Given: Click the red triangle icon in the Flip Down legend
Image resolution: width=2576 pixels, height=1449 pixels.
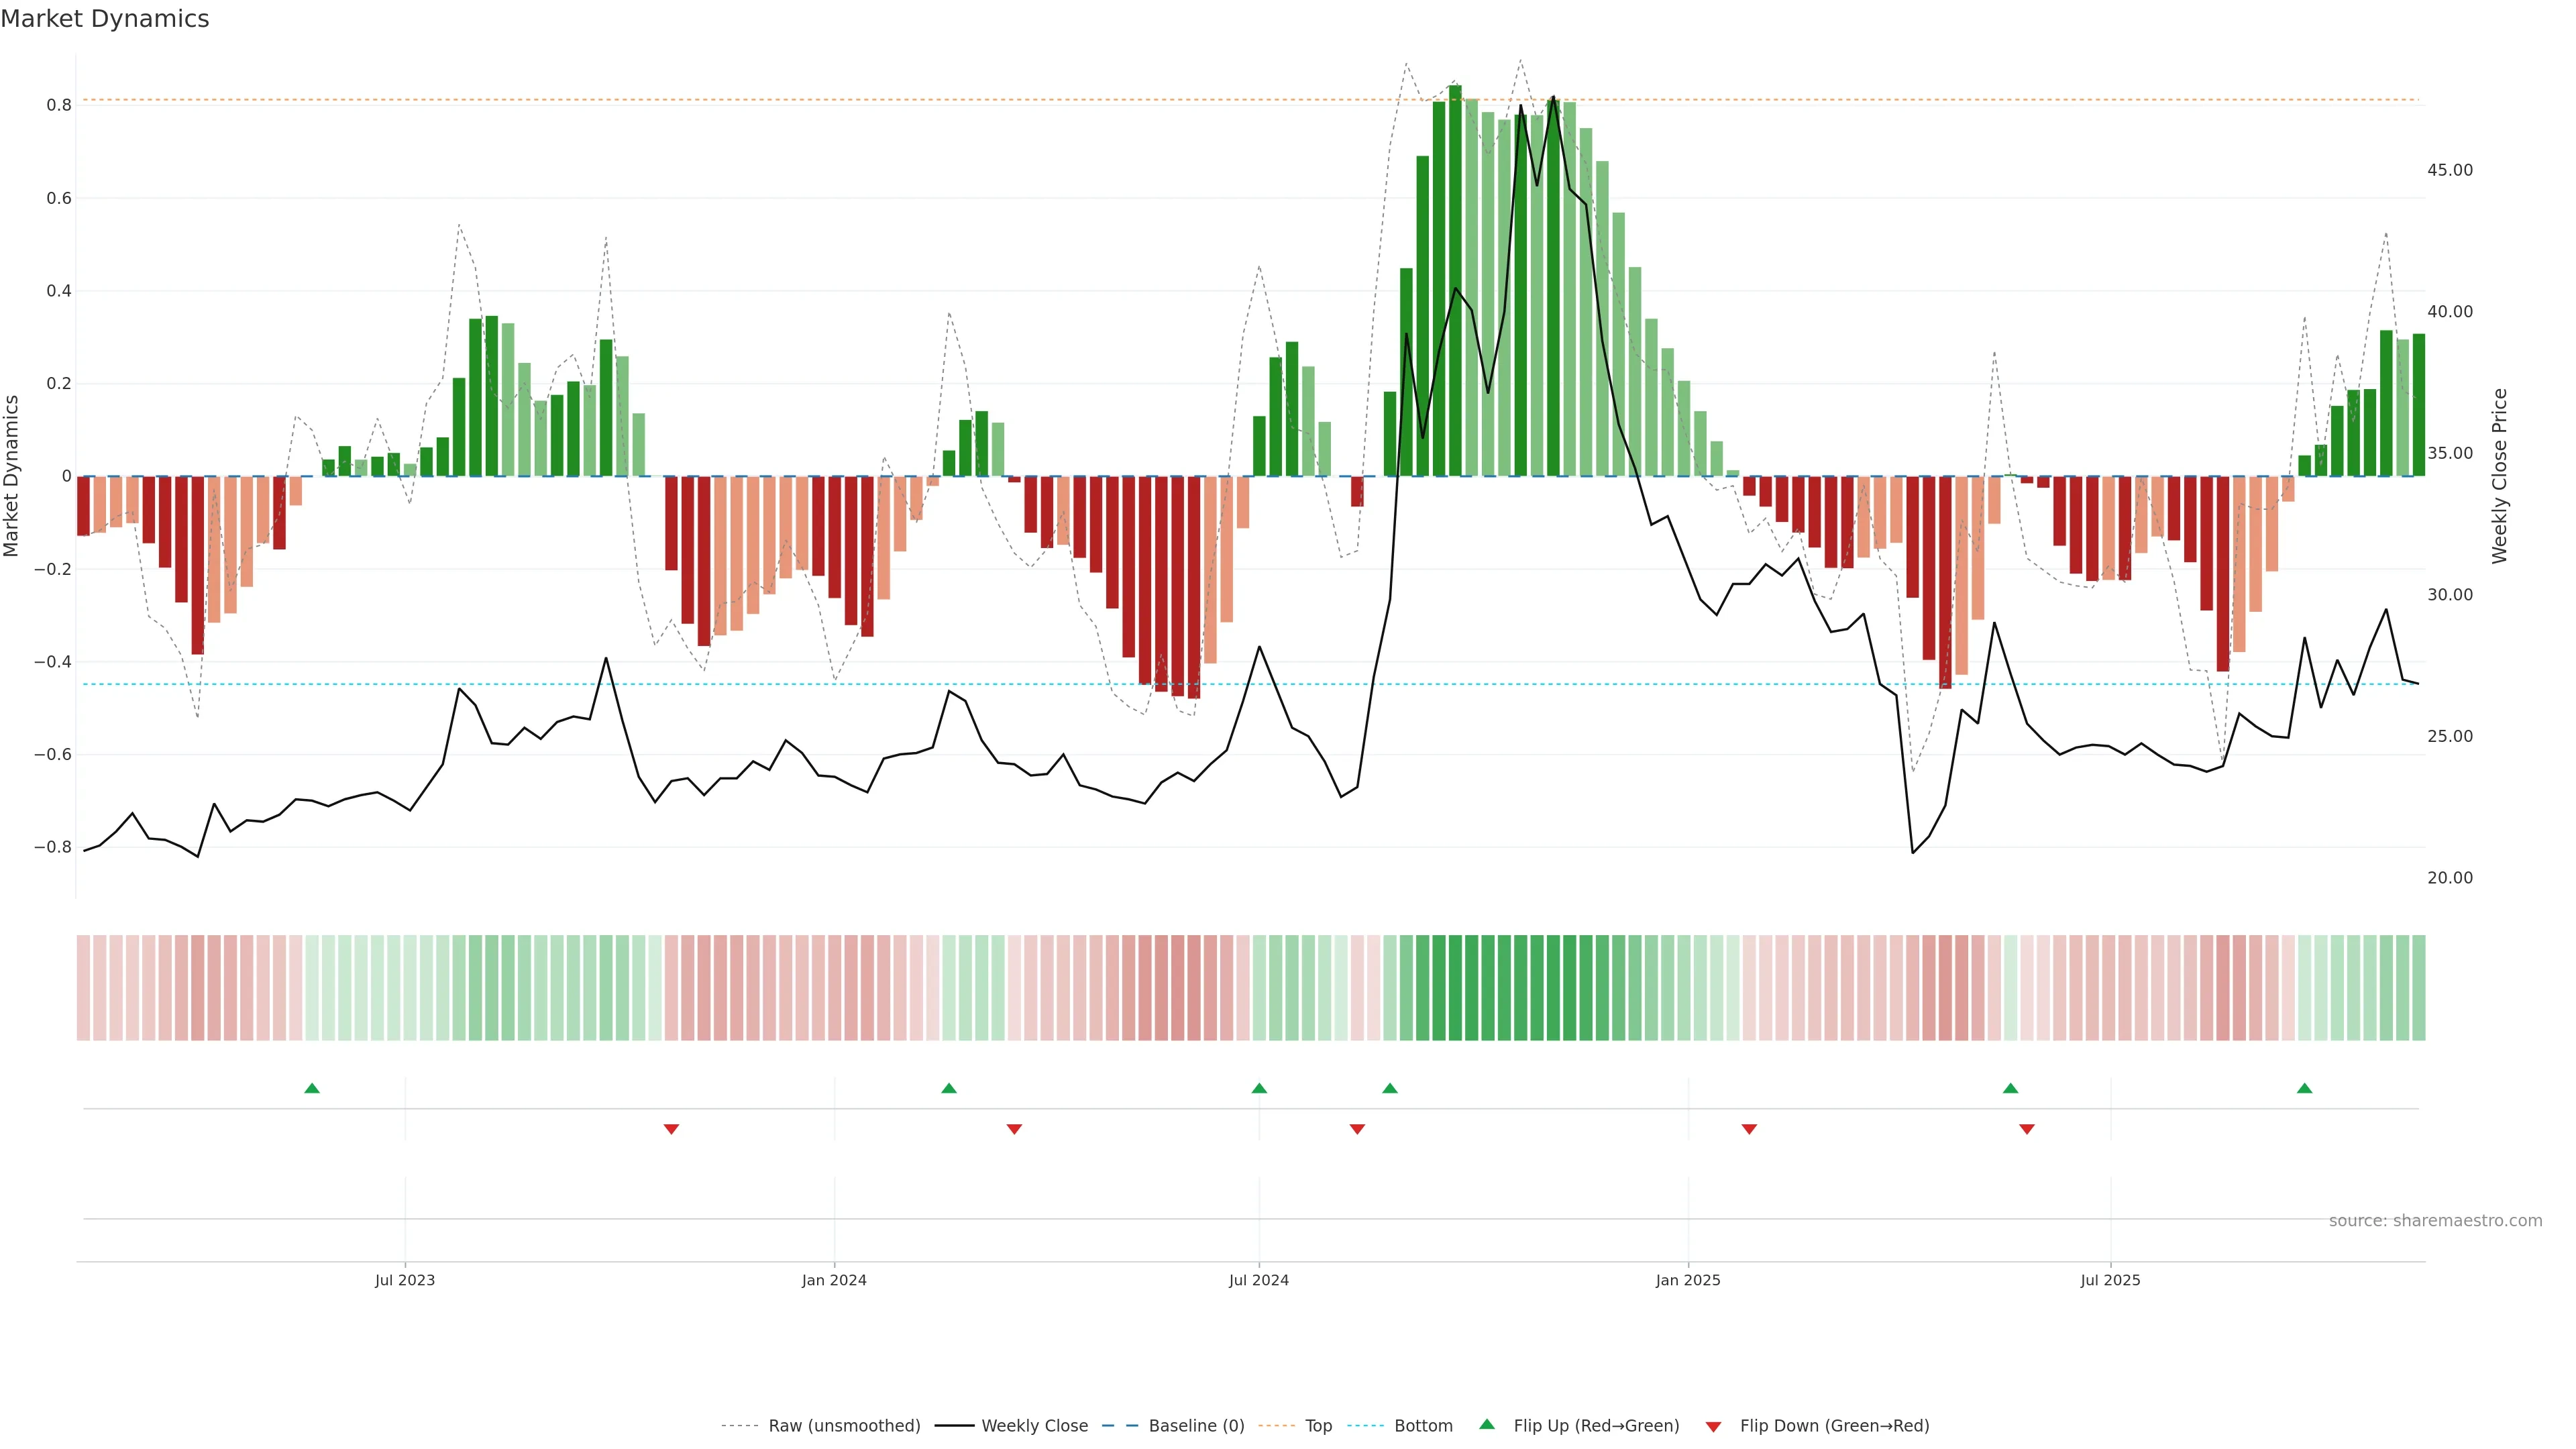Looking at the screenshot, I should click(x=1713, y=1426).
